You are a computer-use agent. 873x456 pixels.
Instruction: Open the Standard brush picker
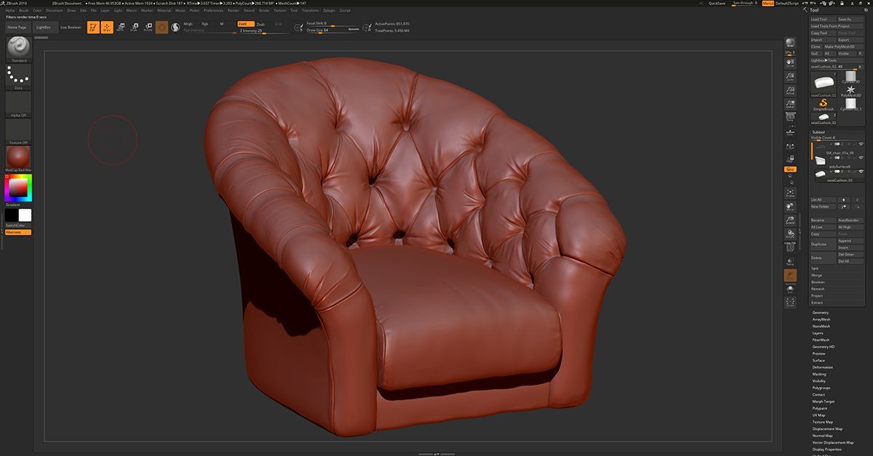(19, 47)
